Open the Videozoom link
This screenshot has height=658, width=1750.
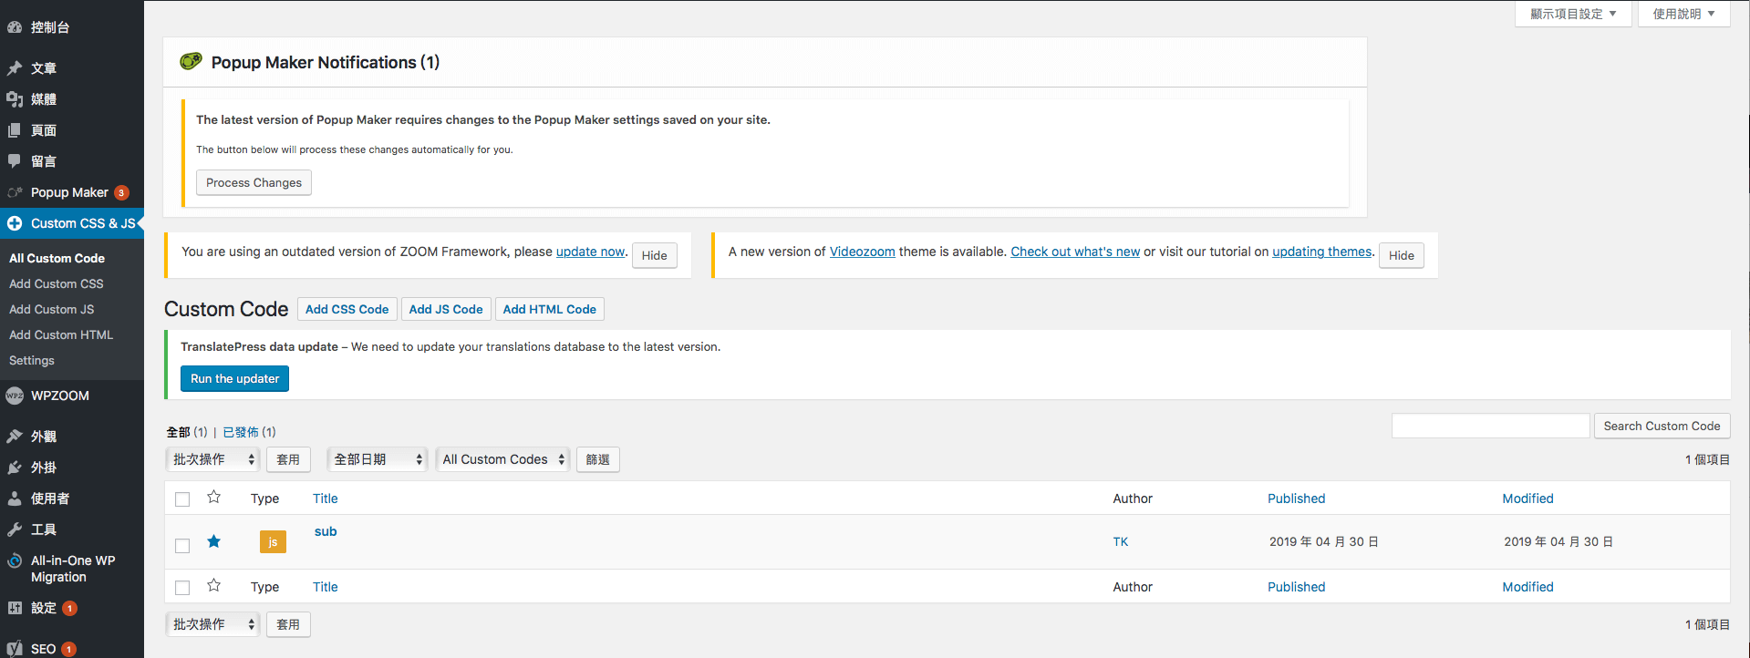(x=863, y=252)
